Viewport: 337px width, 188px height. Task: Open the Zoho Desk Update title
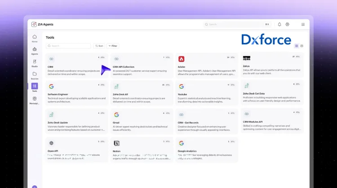click(x=58, y=123)
